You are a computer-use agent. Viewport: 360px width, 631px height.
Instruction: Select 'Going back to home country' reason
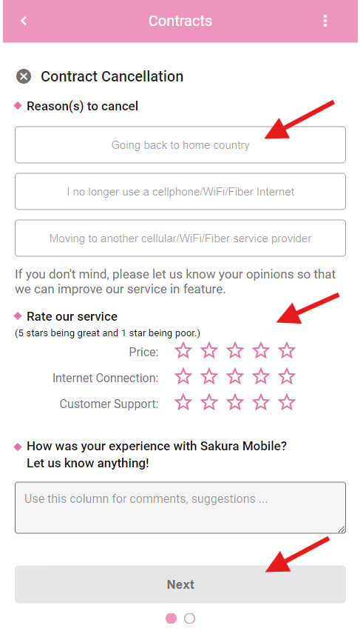point(180,145)
